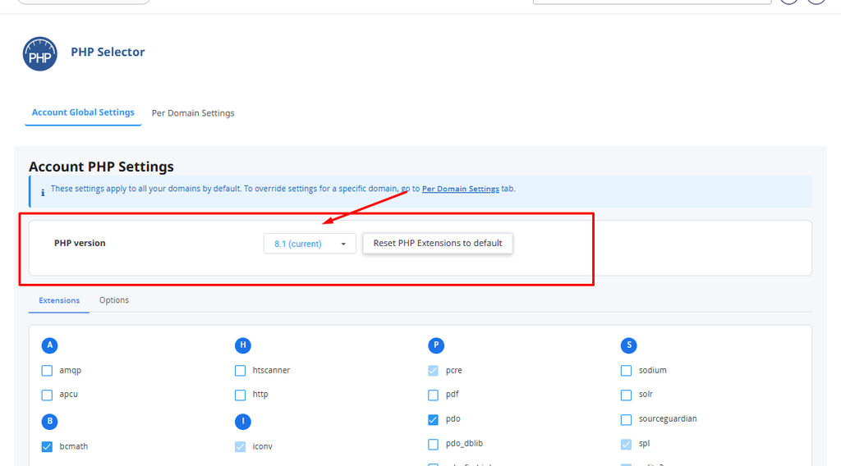Click the PHP Selector logo icon

[x=39, y=54]
